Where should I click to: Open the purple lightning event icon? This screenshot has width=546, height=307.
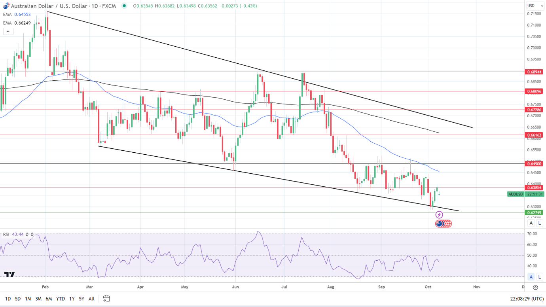(439, 215)
